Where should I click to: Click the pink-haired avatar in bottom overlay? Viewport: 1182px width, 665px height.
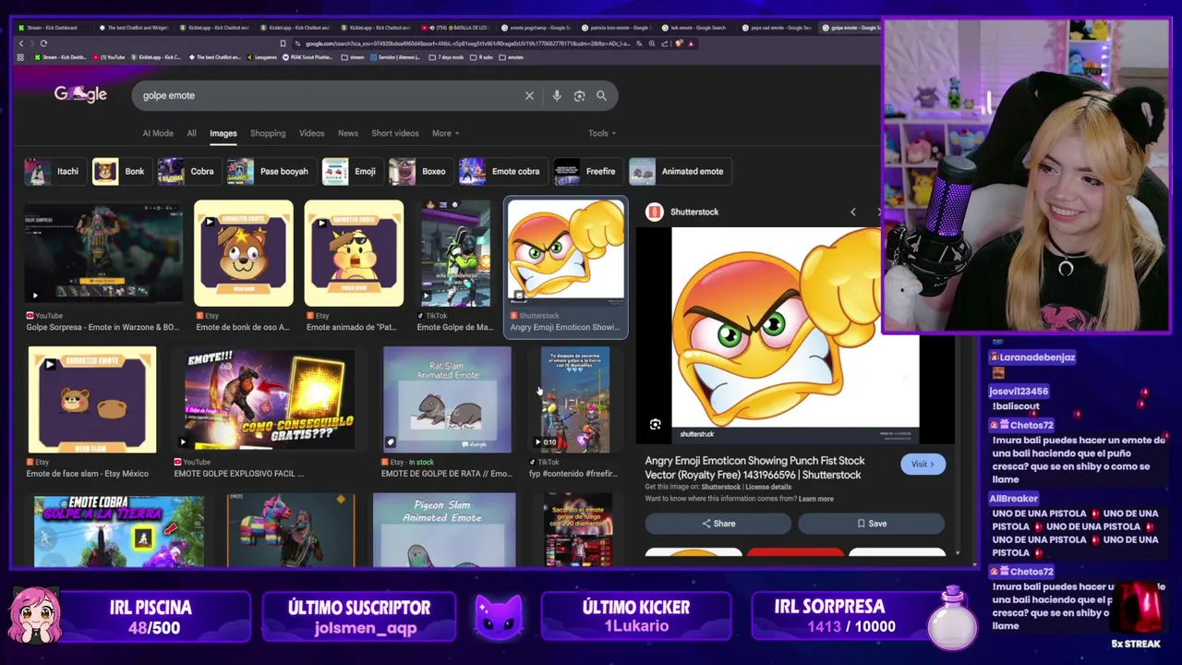click(x=35, y=616)
